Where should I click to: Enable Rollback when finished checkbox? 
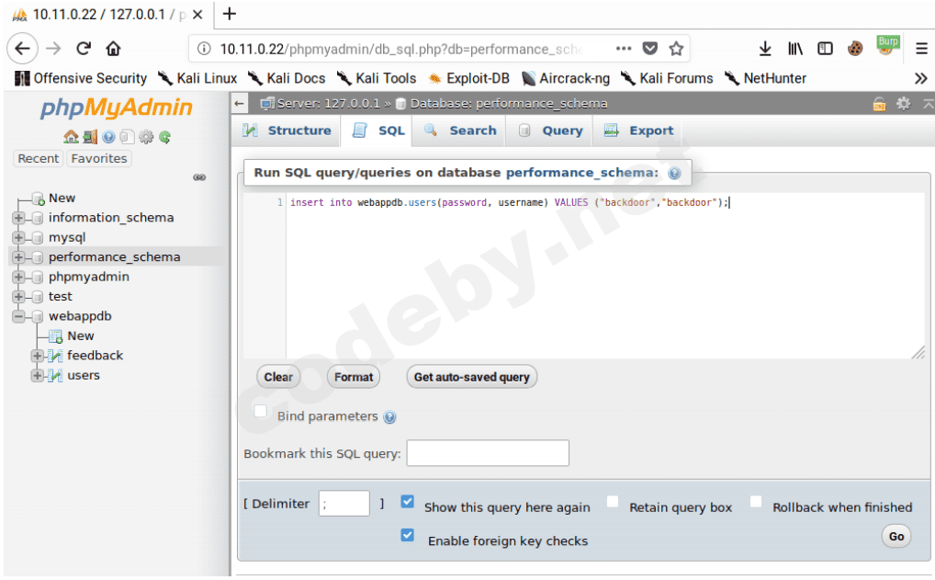(756, 501)
